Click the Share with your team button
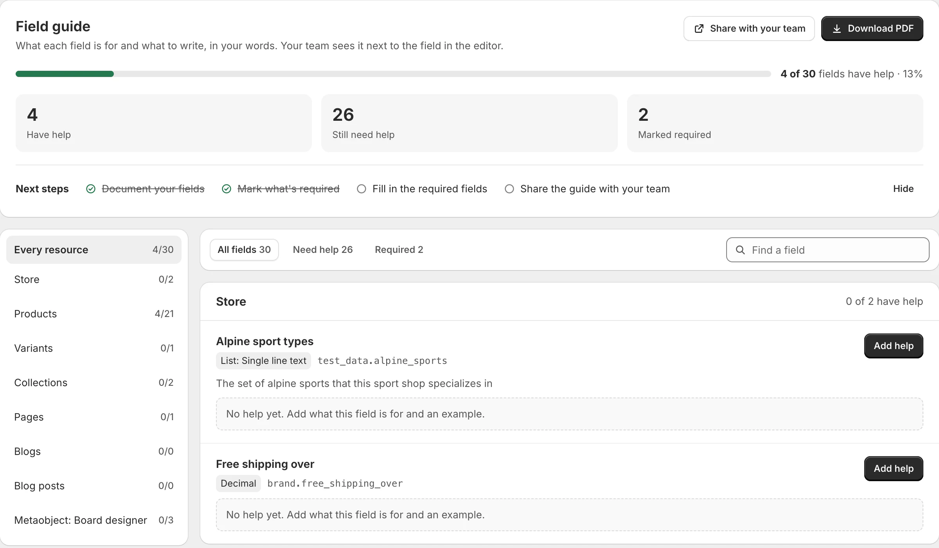Viewport: 939px width, 548px height. 749,29
